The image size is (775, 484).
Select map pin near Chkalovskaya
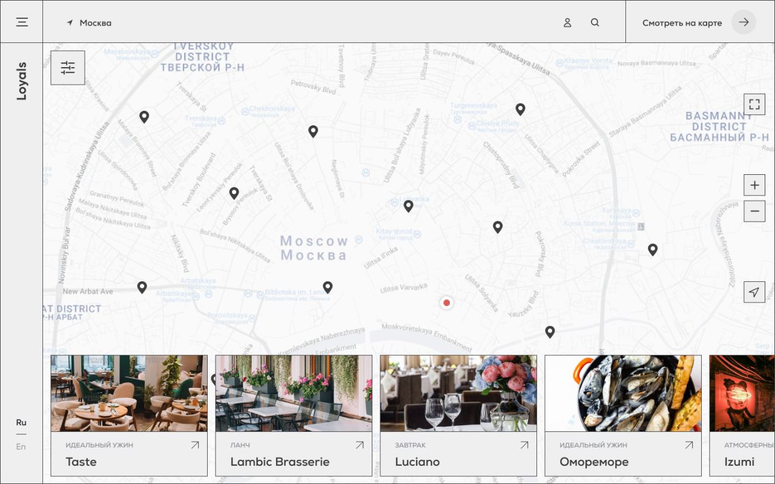[653, 249]
